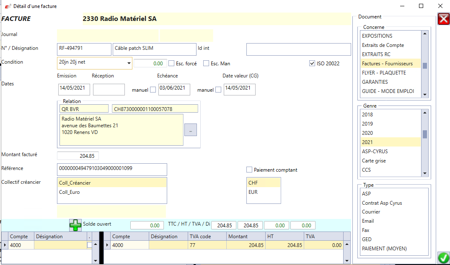
Task: Click down arrow of Concerne list scrollbar
Action: tap(425, 95)
